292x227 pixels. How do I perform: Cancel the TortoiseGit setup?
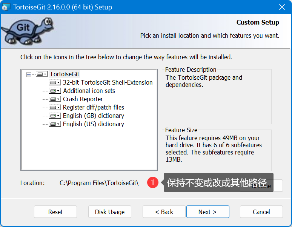pyautogui.click(x=261, y=212)
